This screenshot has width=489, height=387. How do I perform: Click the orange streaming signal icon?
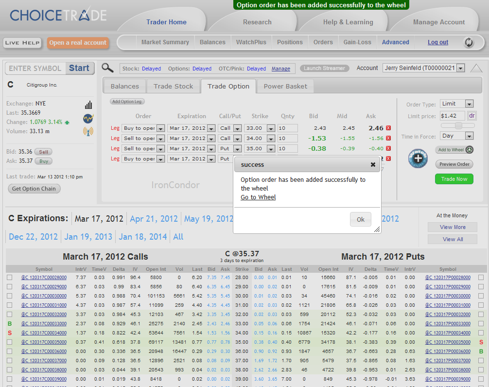pos(88,132)
